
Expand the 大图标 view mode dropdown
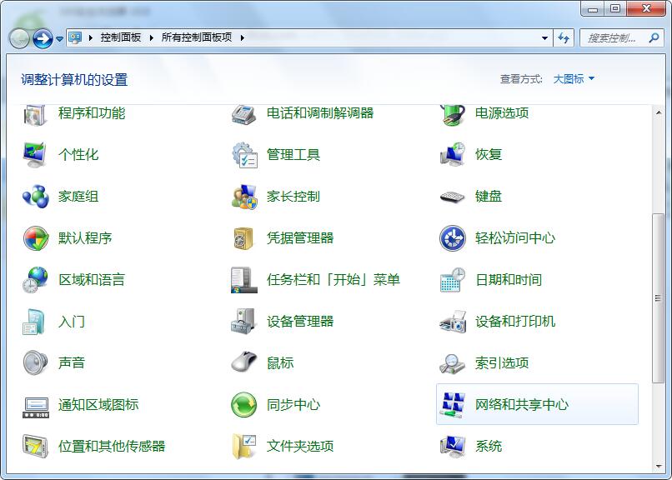pos(574,79)
